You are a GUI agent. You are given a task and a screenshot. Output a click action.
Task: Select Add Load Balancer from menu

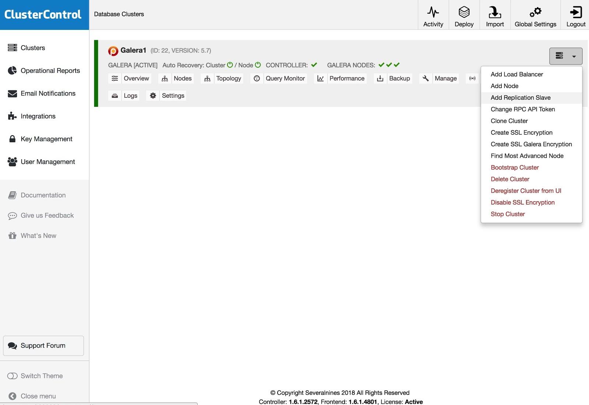pyautogui.click(x=517, y=74)
